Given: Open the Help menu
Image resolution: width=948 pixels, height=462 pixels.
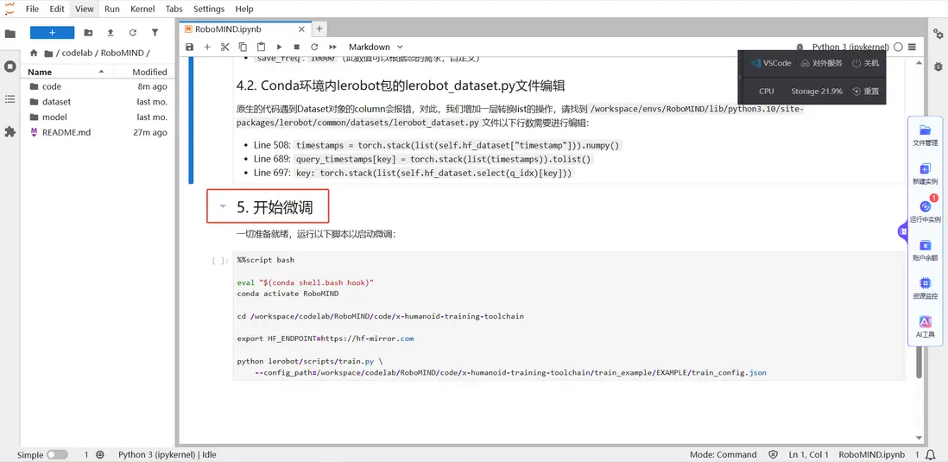Looking at the screenshot, I should point(244,9).
